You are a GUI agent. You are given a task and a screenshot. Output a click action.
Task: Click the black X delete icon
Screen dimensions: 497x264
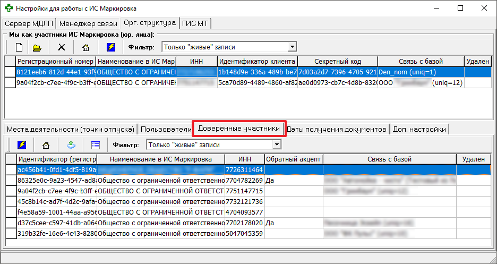click(x=62, y=47)
